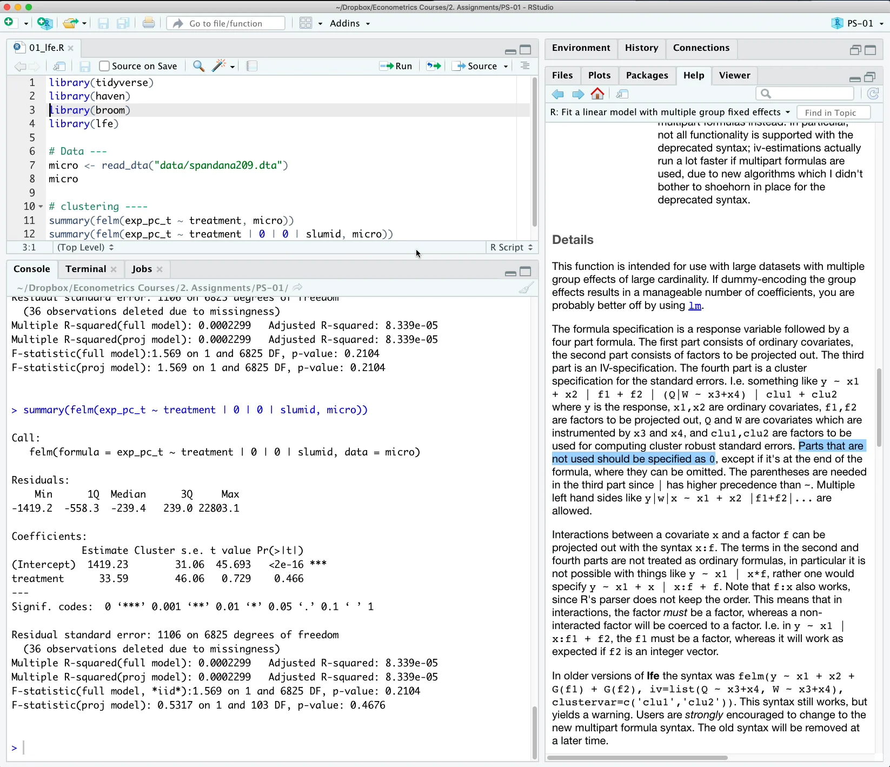Toggle the document outline view
Viewport: 890px width, 767px height.
(523, 66)
